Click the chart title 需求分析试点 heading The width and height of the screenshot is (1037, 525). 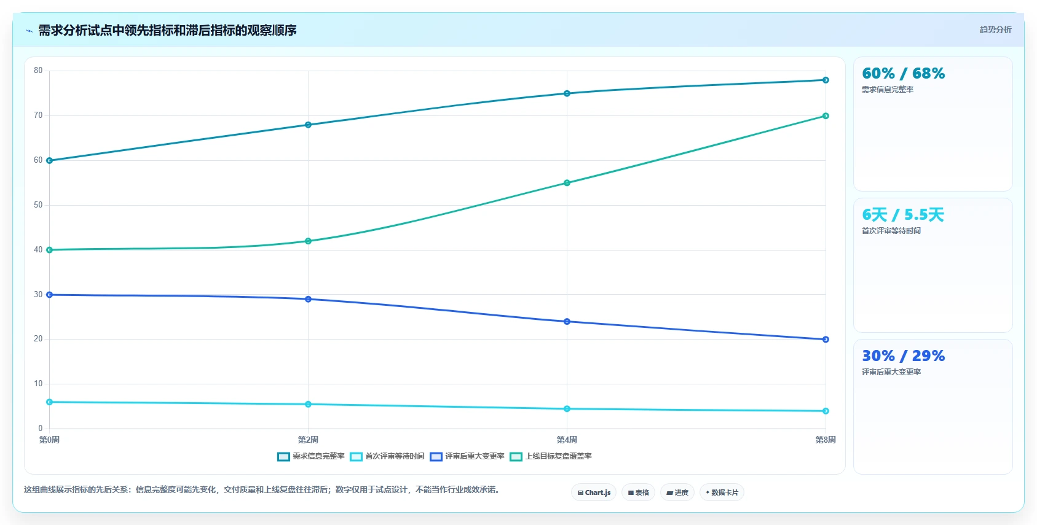(167, 30)
